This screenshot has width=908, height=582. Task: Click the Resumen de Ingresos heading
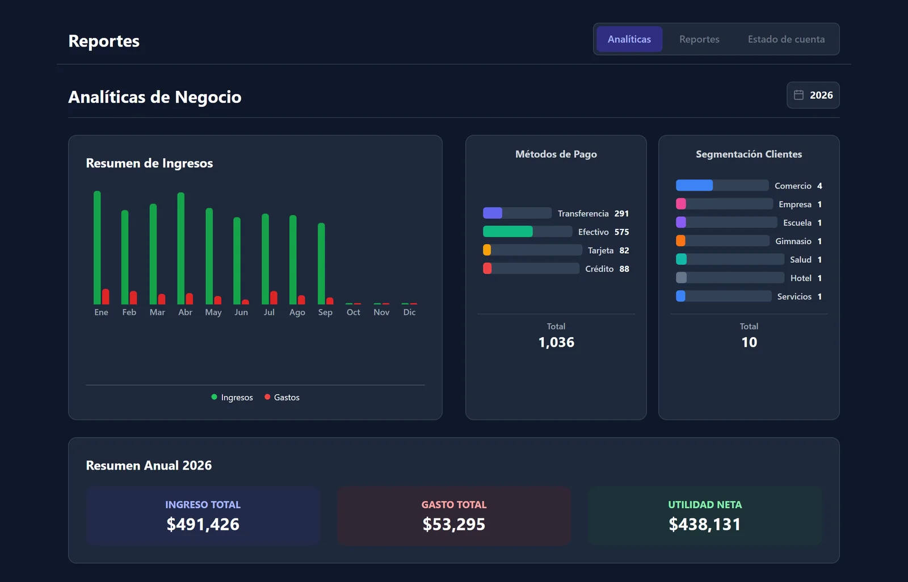(x=149, y=163)
